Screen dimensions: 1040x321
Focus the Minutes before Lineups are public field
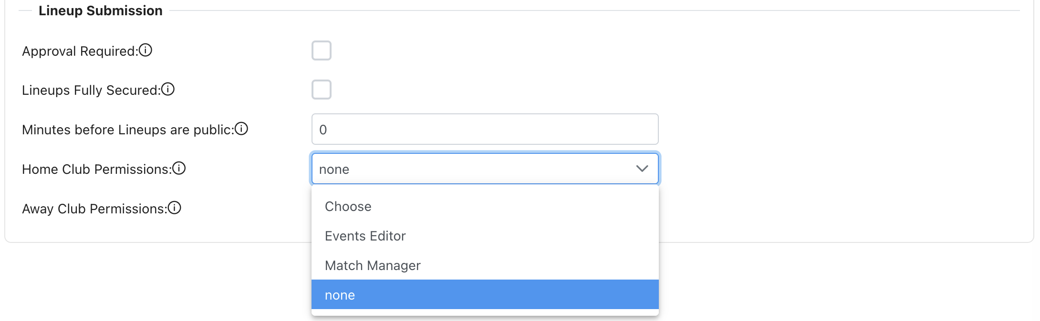[485, 129]
